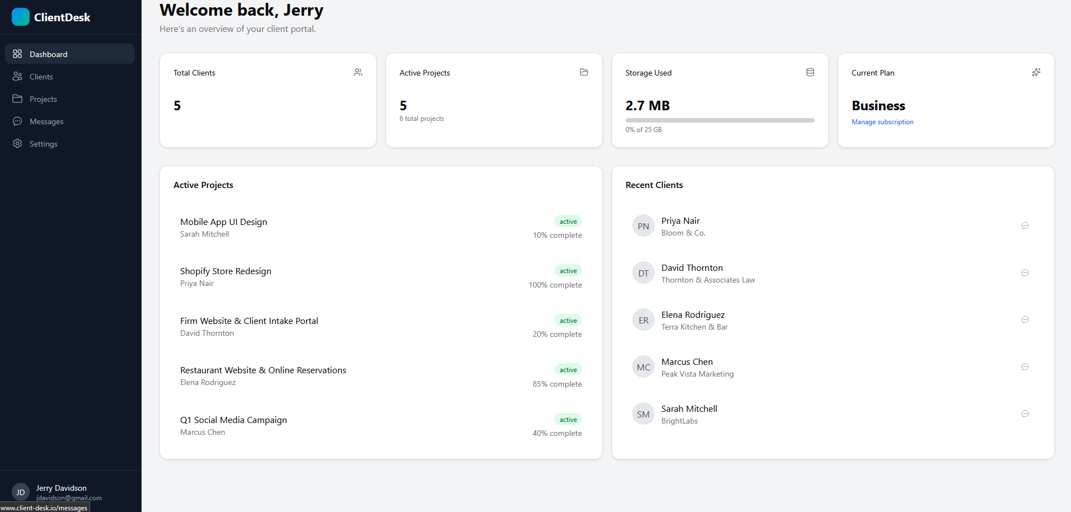Open Projects from the sidebar
1071x512 pixels.
[43, 99]
